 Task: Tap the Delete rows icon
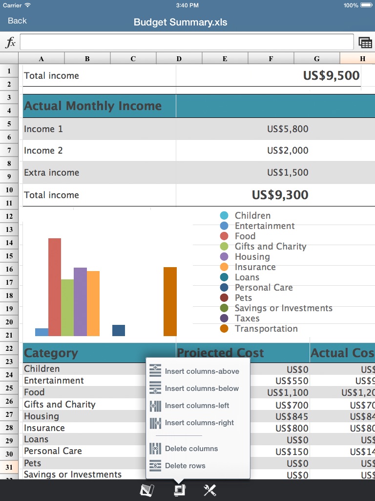click(x=155, y=466)
